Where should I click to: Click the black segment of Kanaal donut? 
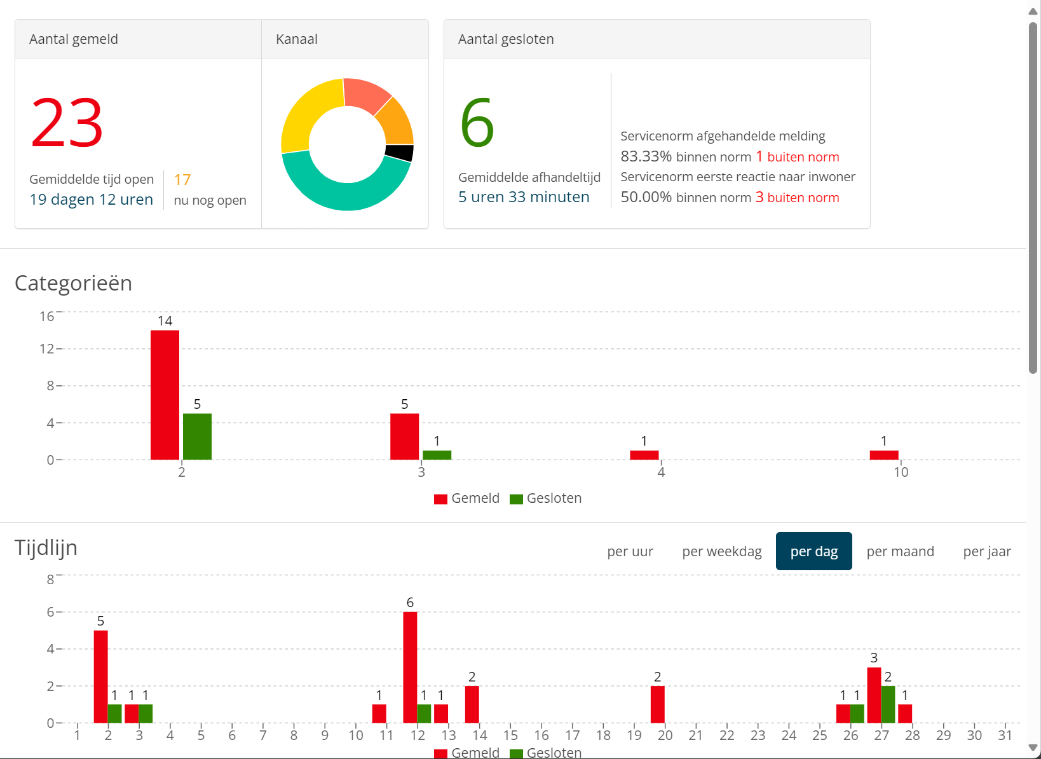(x=400, y=153)
